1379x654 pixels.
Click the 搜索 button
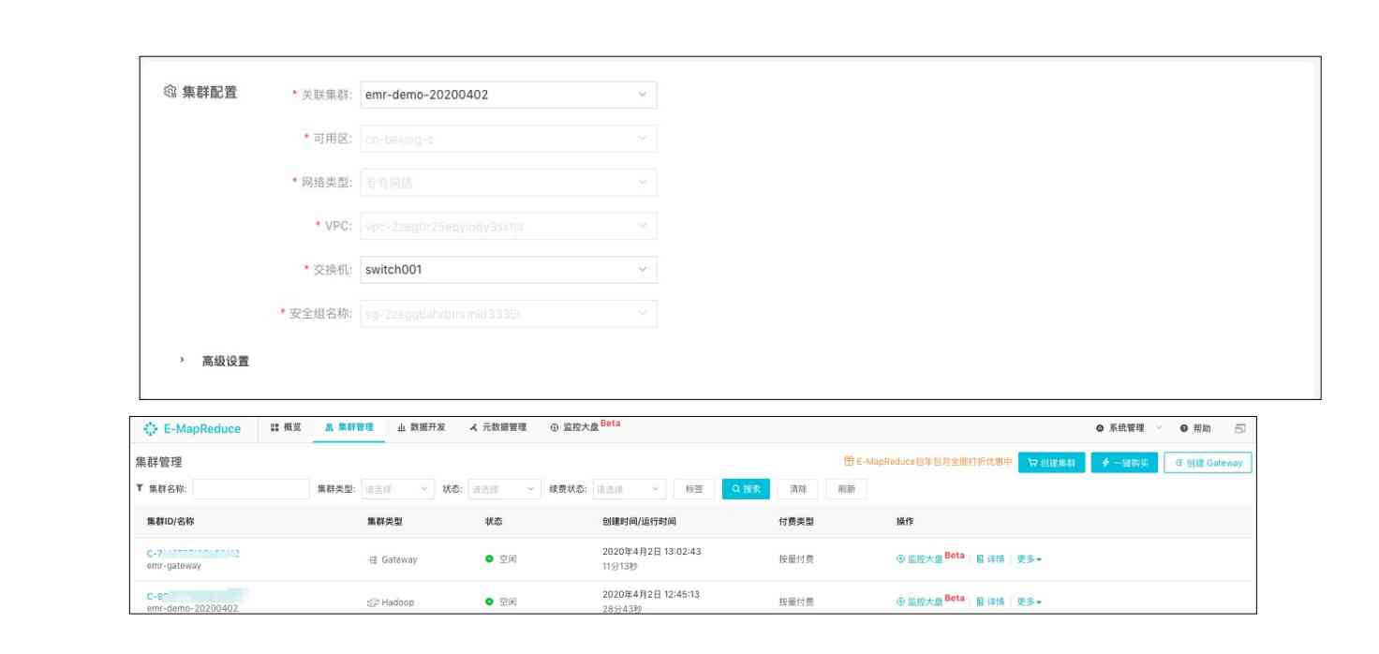click(746, 489)
